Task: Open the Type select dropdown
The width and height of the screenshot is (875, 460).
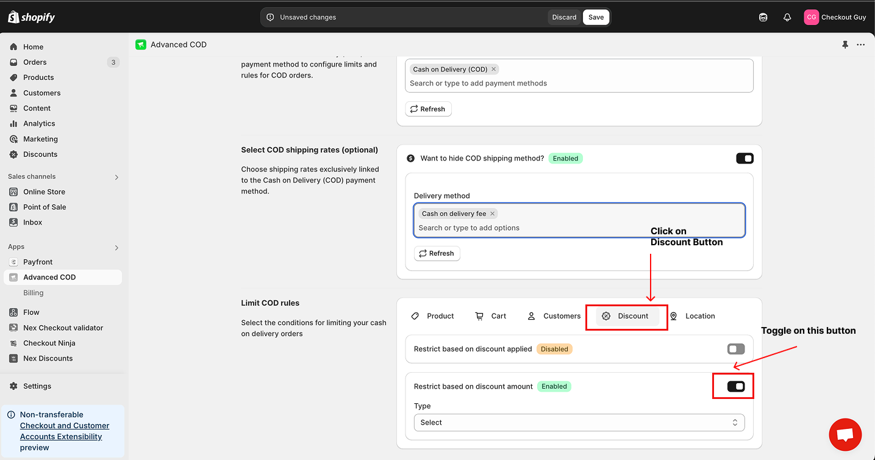Action: pyautogui.click(x=579, y=422)
